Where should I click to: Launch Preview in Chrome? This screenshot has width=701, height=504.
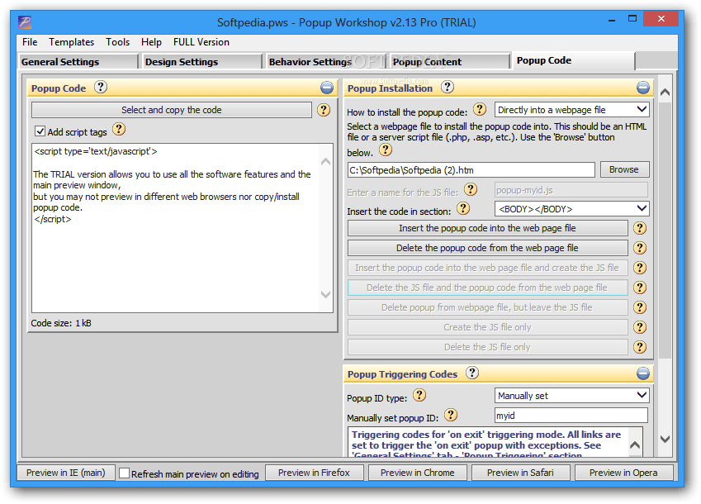(418, 473)
